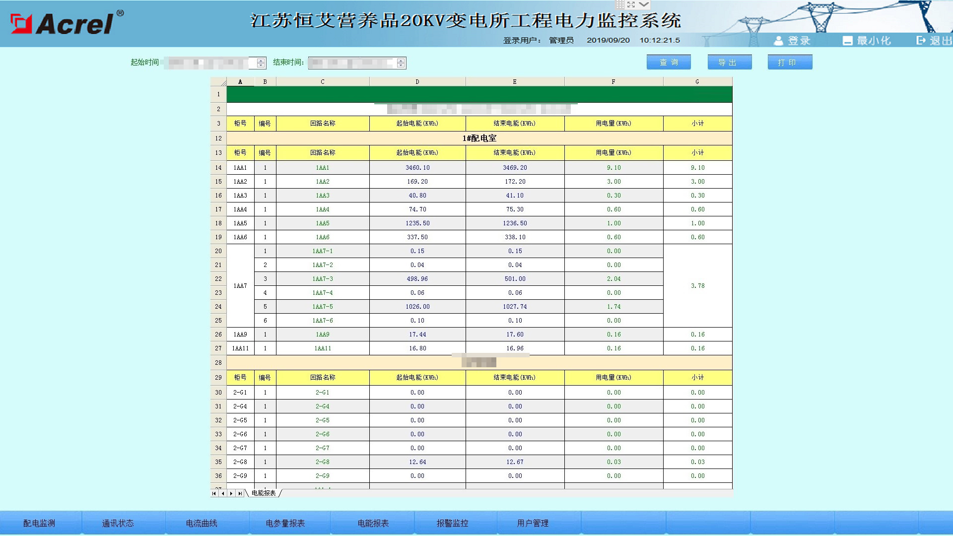Click end energy value 338.10

click(515, 237)
